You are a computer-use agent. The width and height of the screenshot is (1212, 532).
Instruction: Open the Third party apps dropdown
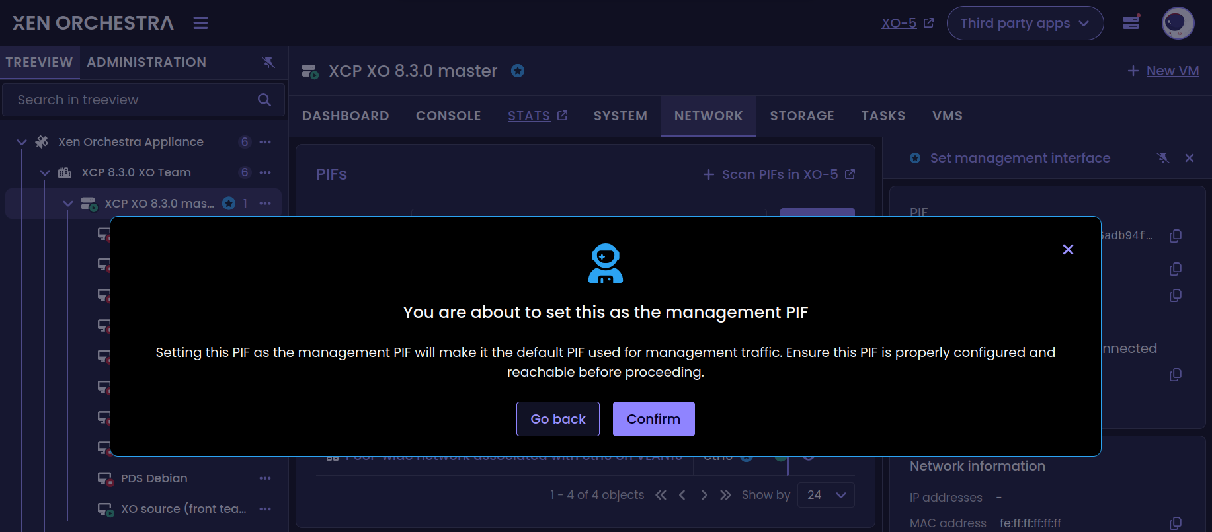1025,23
